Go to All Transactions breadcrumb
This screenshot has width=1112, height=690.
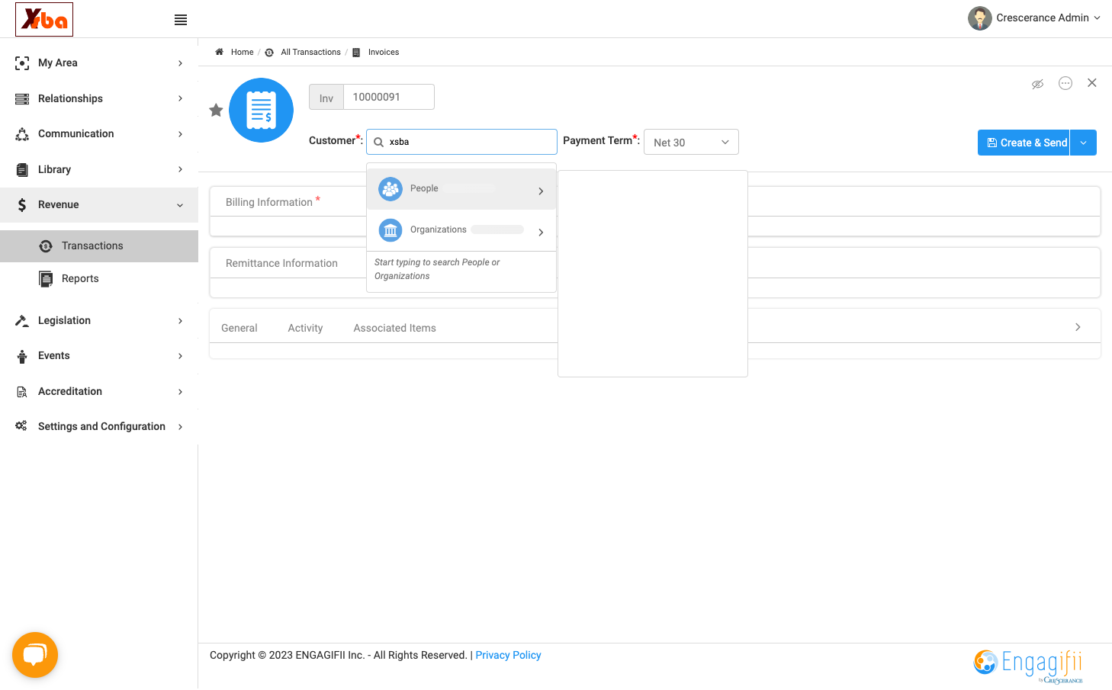(310, 52)
